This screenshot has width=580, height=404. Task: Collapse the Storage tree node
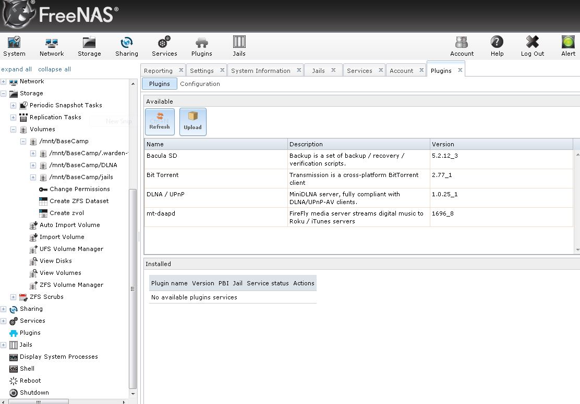[x=3, y=93]
